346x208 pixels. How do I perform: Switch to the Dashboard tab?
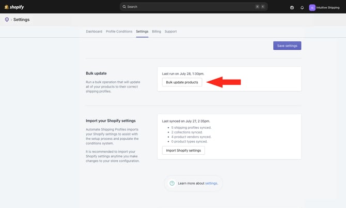94,32
